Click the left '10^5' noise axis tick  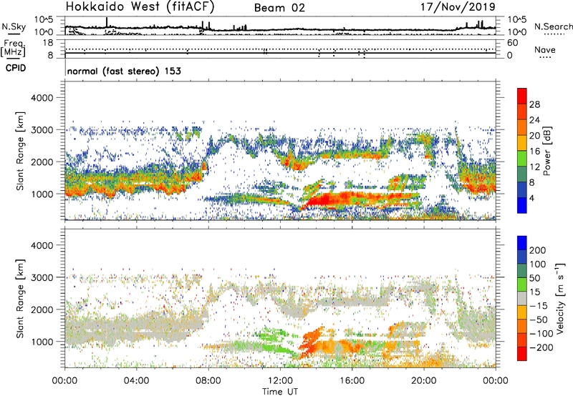[x=44, y=20]
